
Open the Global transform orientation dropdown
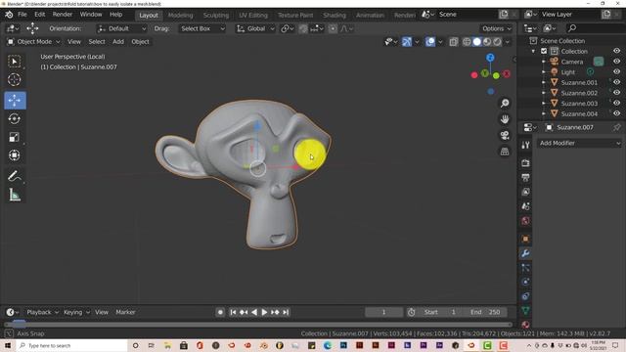pyautogui.click(x=256, y=28)
